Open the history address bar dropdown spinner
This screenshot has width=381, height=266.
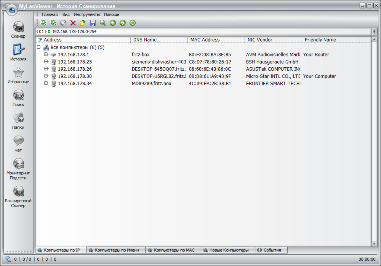coord(374,32)
